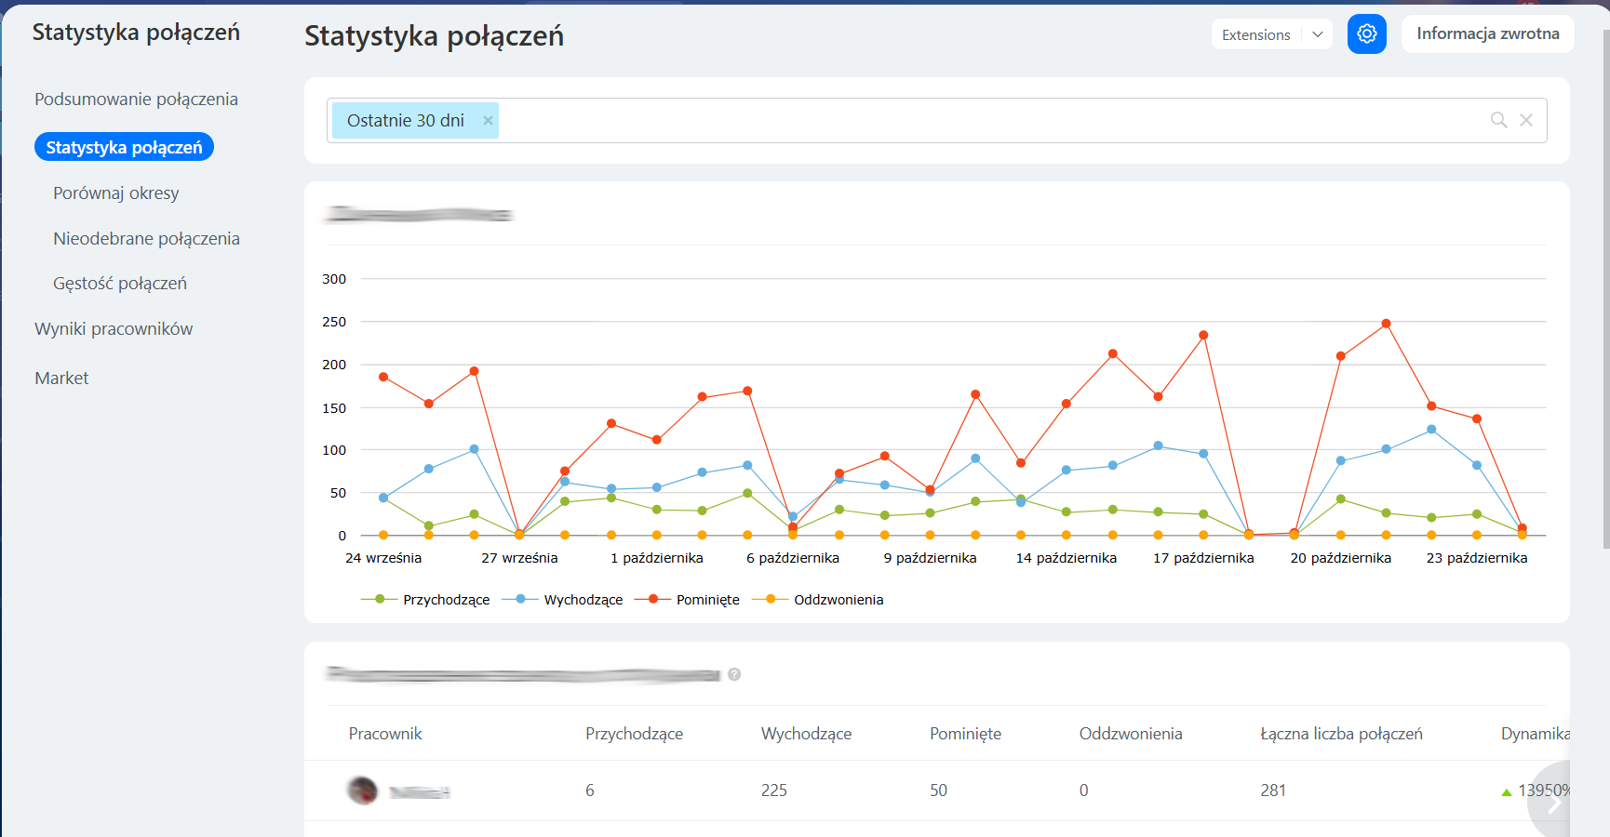This screenshot has height=837, width=1610.
Task: Clear the filter with the X icon
Action: pyautogui.click(x=1526, y=120)
